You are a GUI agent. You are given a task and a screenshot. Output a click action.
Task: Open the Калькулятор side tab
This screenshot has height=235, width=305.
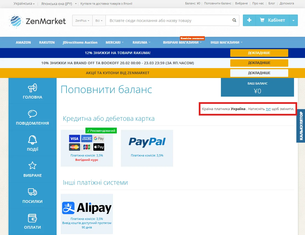point(301,126)
